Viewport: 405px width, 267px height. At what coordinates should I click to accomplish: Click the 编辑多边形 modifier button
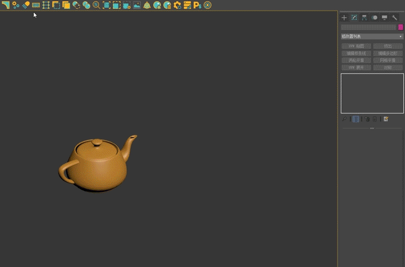coord(388,53)
